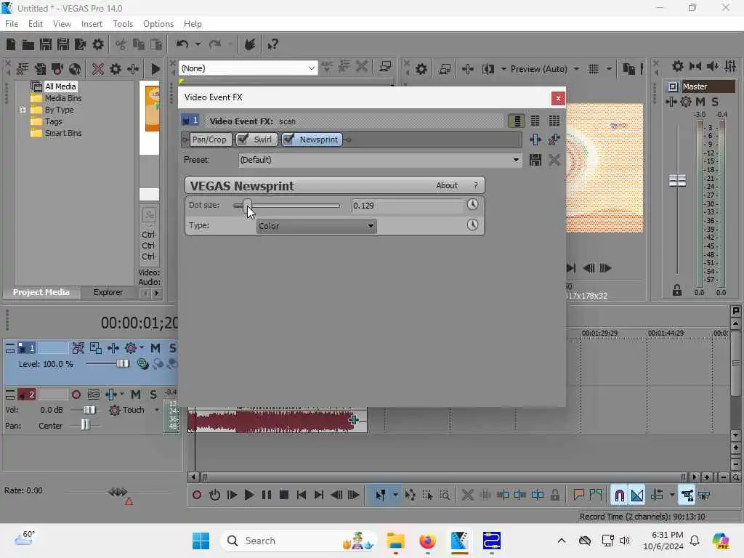Viewport: 744px width, 558px height.
Task: Click the Pan/Crop button in FX chain
Action: point(209,139)
